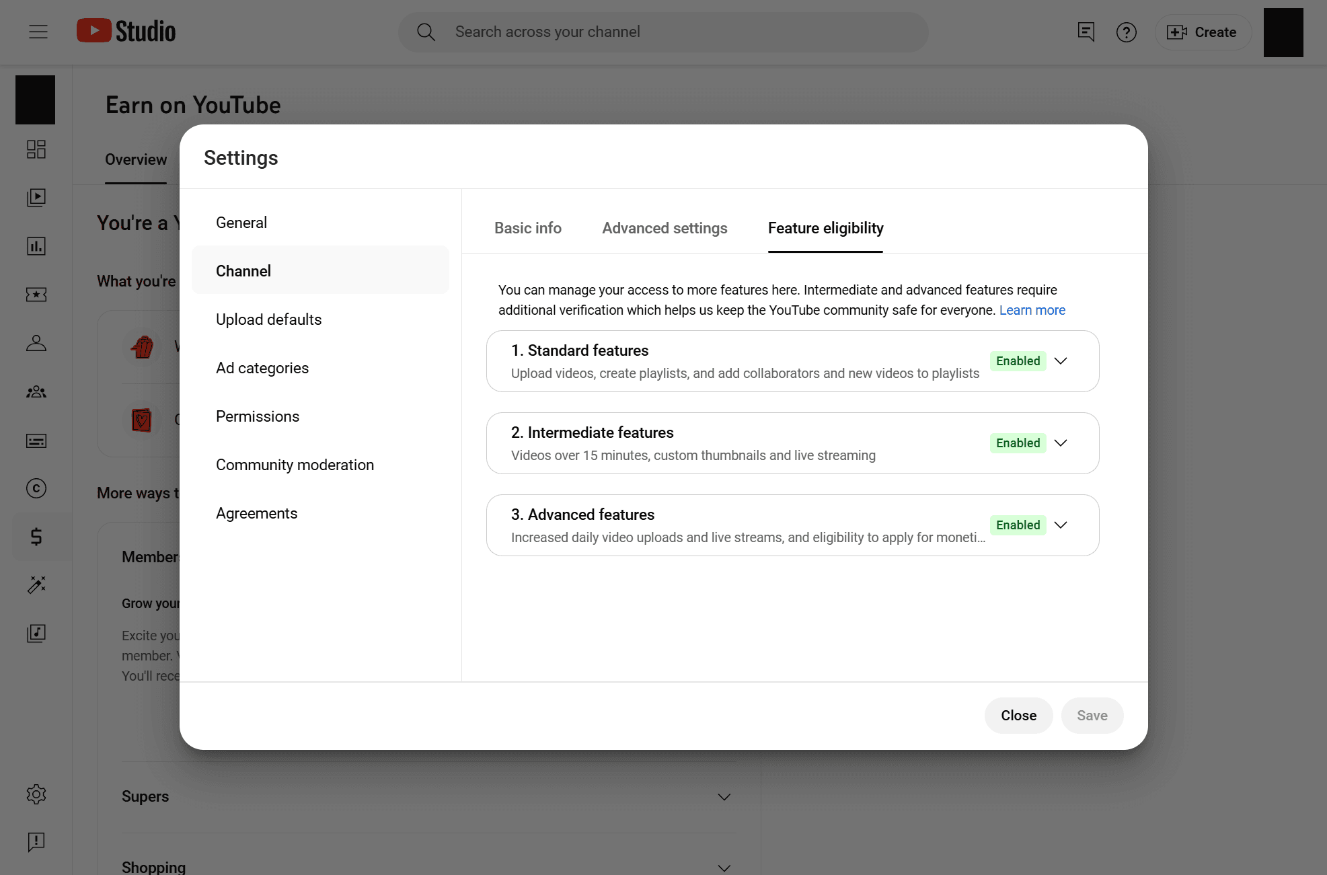Viewport: 1327px width, 875px height.
Task: Select Community moderation in Settings
Action: click(x=320, y=465)
